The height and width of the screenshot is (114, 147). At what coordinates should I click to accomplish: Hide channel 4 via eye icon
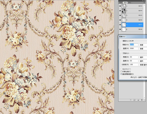[x=120, y=20]
